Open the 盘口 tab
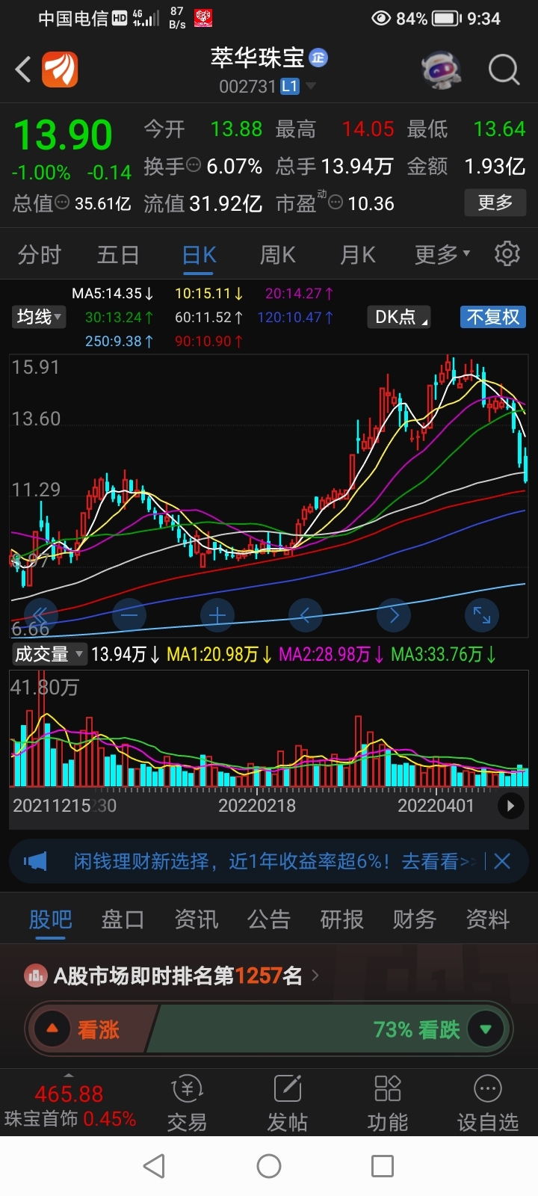Image resolution: width=538 pixels, height=1196 pixels. (123, 919)
